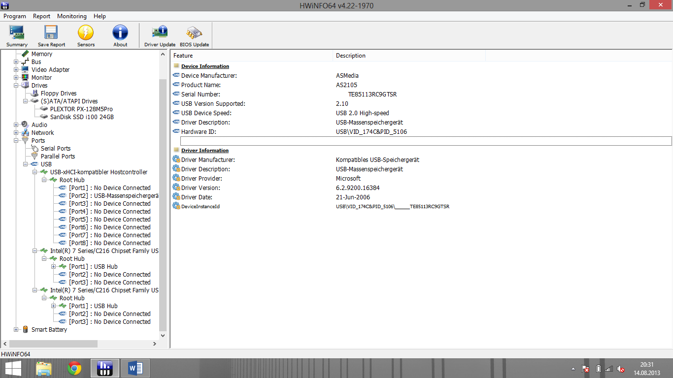Screen dimensions: 673x378
Task: Select the Drives tree node
Action: click(39, 86)
